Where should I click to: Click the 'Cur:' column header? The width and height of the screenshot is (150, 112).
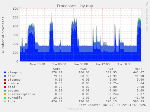pyautogui.click(x=57, y=69)
